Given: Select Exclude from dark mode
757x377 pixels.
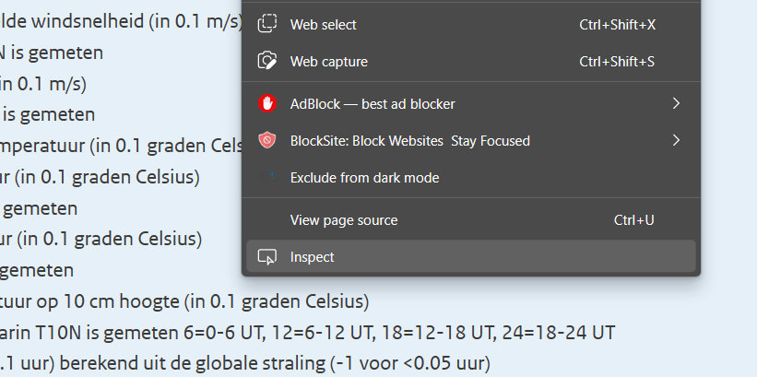Looking at the screenshot, I should click(x=471, y=178).
